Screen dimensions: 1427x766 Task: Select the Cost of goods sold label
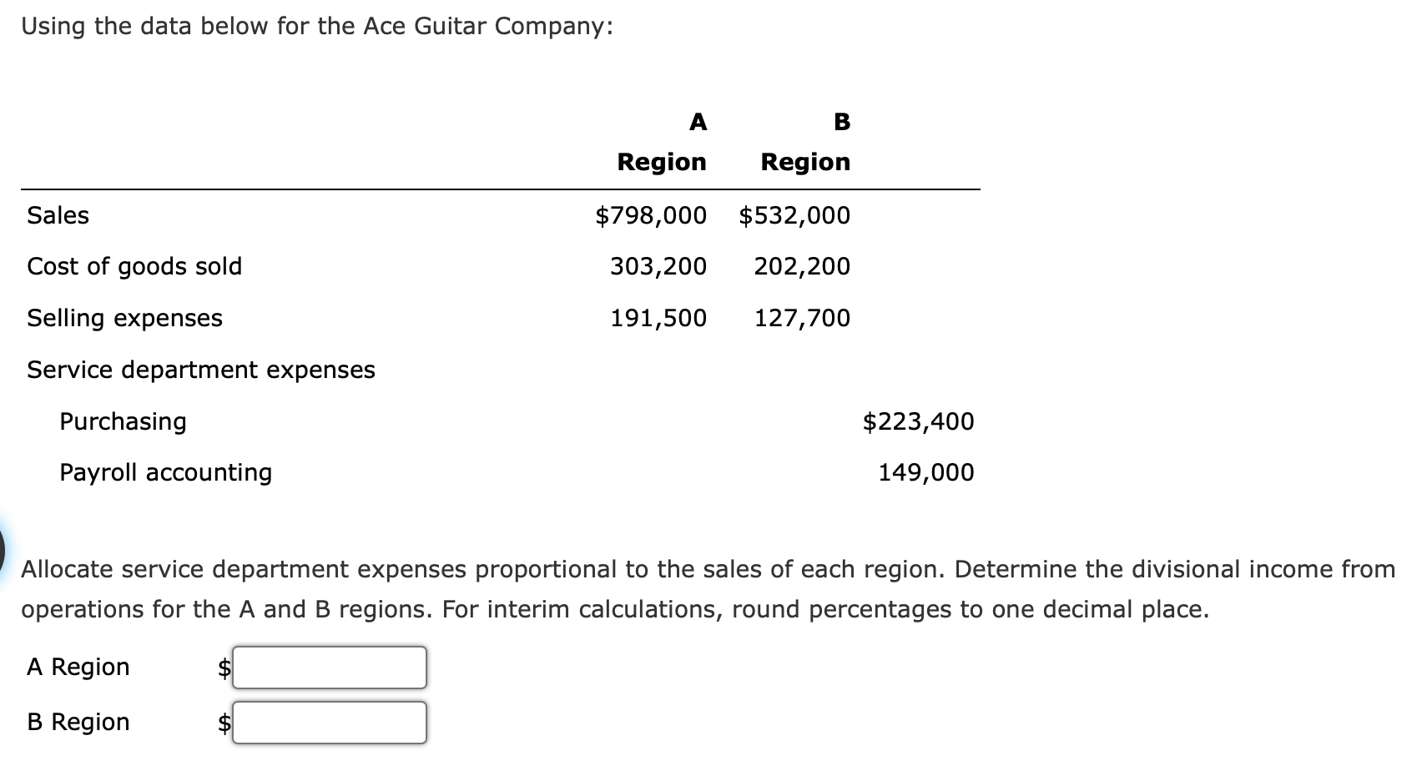tap(134, 266)
